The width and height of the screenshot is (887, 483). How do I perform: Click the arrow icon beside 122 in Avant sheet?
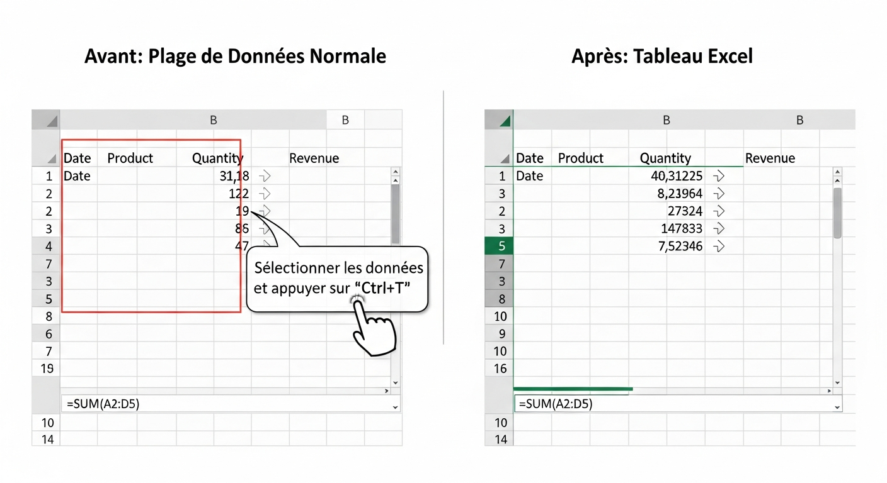(265, 194)
